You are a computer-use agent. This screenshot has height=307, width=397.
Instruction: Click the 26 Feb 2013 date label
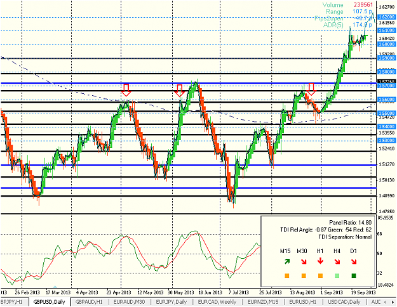(x=27, y=292)
